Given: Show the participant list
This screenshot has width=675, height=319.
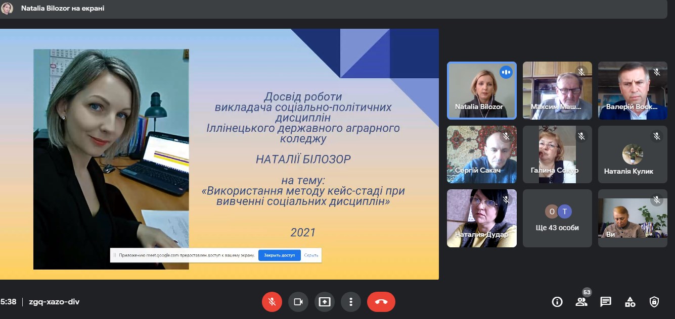Looking at the screenshot, I should [x=581, y=301].
